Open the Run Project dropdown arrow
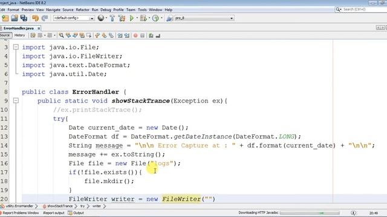Viewport: 387px width, 217px height. click(x=137, y=18)
